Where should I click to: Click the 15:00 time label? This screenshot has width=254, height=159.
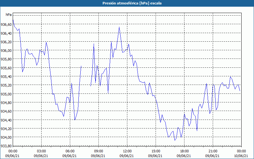click(156, 151)
